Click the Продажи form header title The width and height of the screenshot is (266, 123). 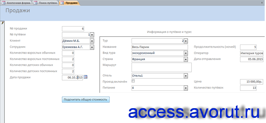pos(17,10)
